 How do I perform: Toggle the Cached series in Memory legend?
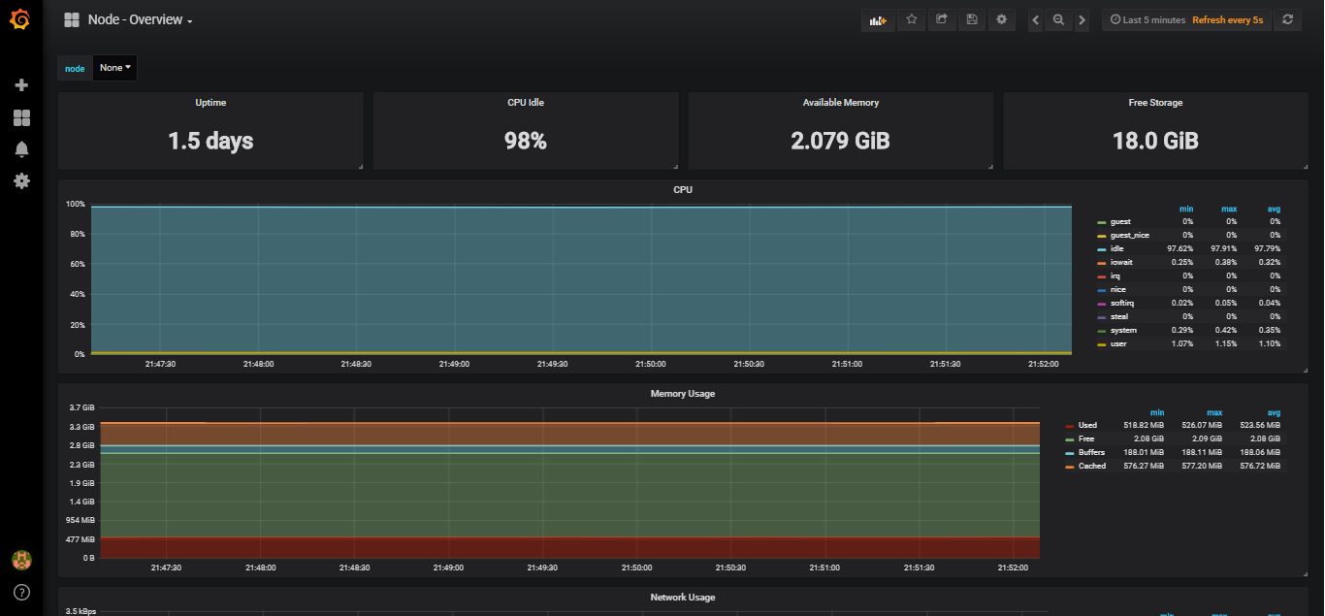[x=1091, y=467]
